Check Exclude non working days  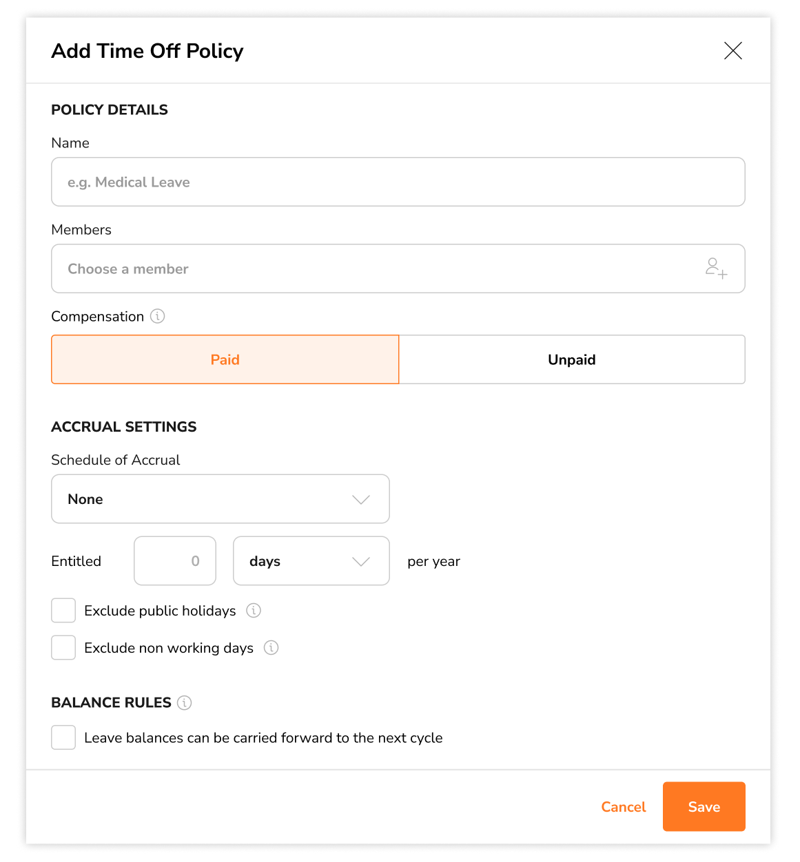pyautogui.click(x=63, y=647)
